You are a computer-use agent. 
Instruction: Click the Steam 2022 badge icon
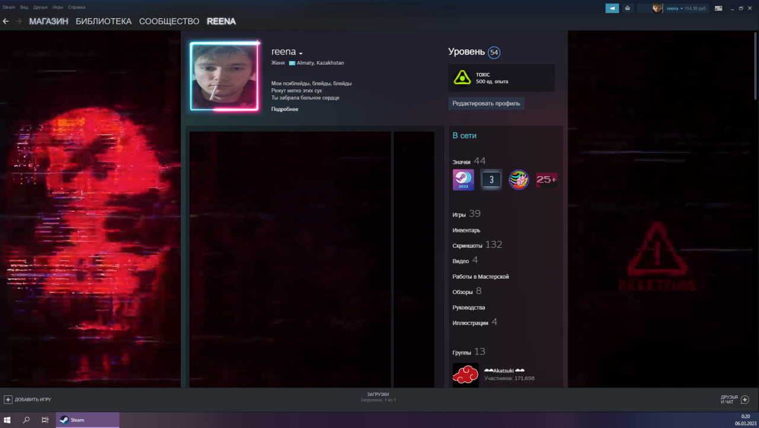click(463, 180)
